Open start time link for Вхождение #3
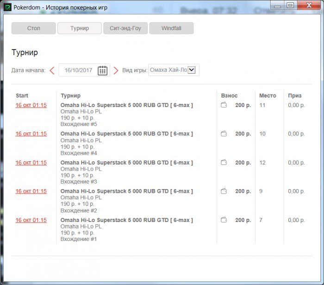Viewport: 324px width, 285px height. (x=31, y=163)
